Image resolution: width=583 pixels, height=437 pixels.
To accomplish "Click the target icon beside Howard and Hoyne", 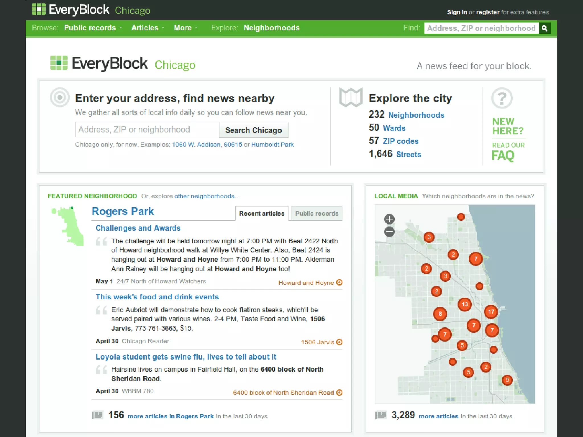I will (339, 282).
